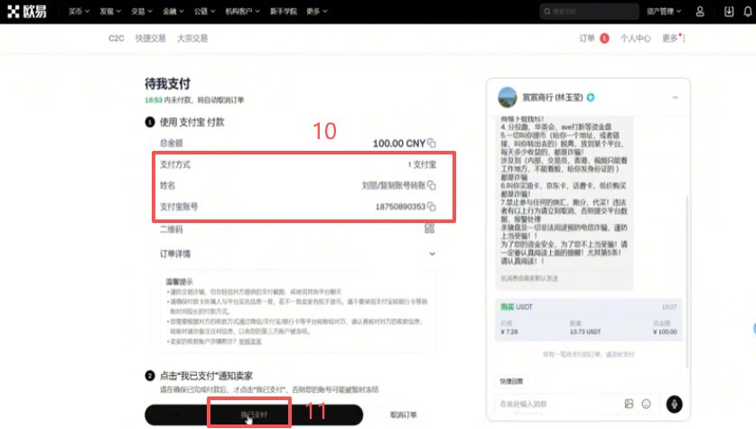Click the 举报卖家 link in the tips
Viewport: 756px width, 429px height.
(250, 341)
